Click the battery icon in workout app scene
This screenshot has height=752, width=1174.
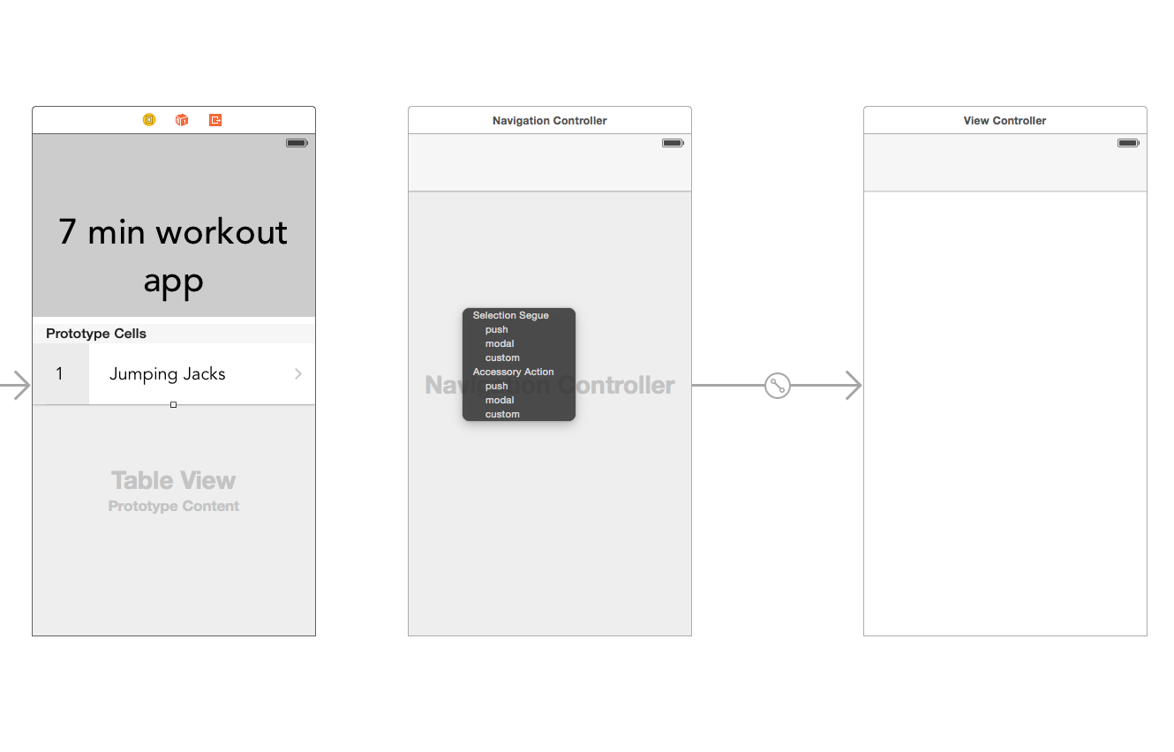[297, 143]
